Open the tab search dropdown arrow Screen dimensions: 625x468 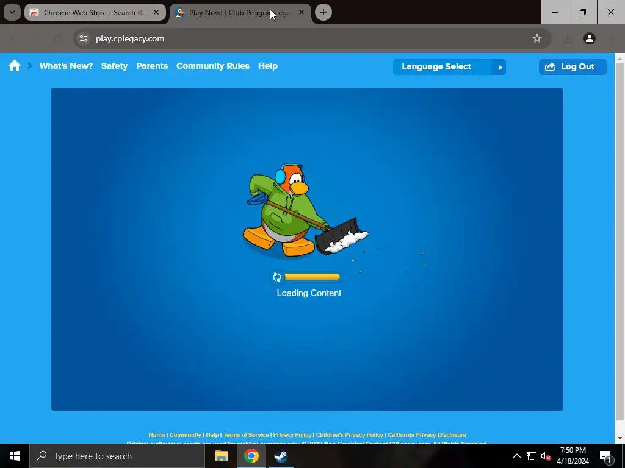(12, 12)
